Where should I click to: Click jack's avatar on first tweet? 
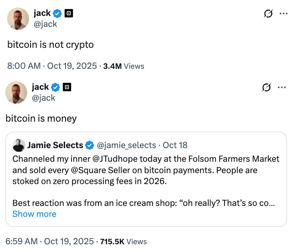pos(18,19)
